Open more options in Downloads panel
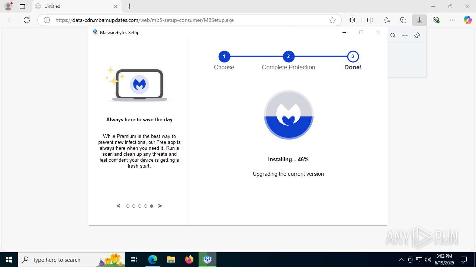This screenshot has width=476, height=267. click(x=405, y=36)
